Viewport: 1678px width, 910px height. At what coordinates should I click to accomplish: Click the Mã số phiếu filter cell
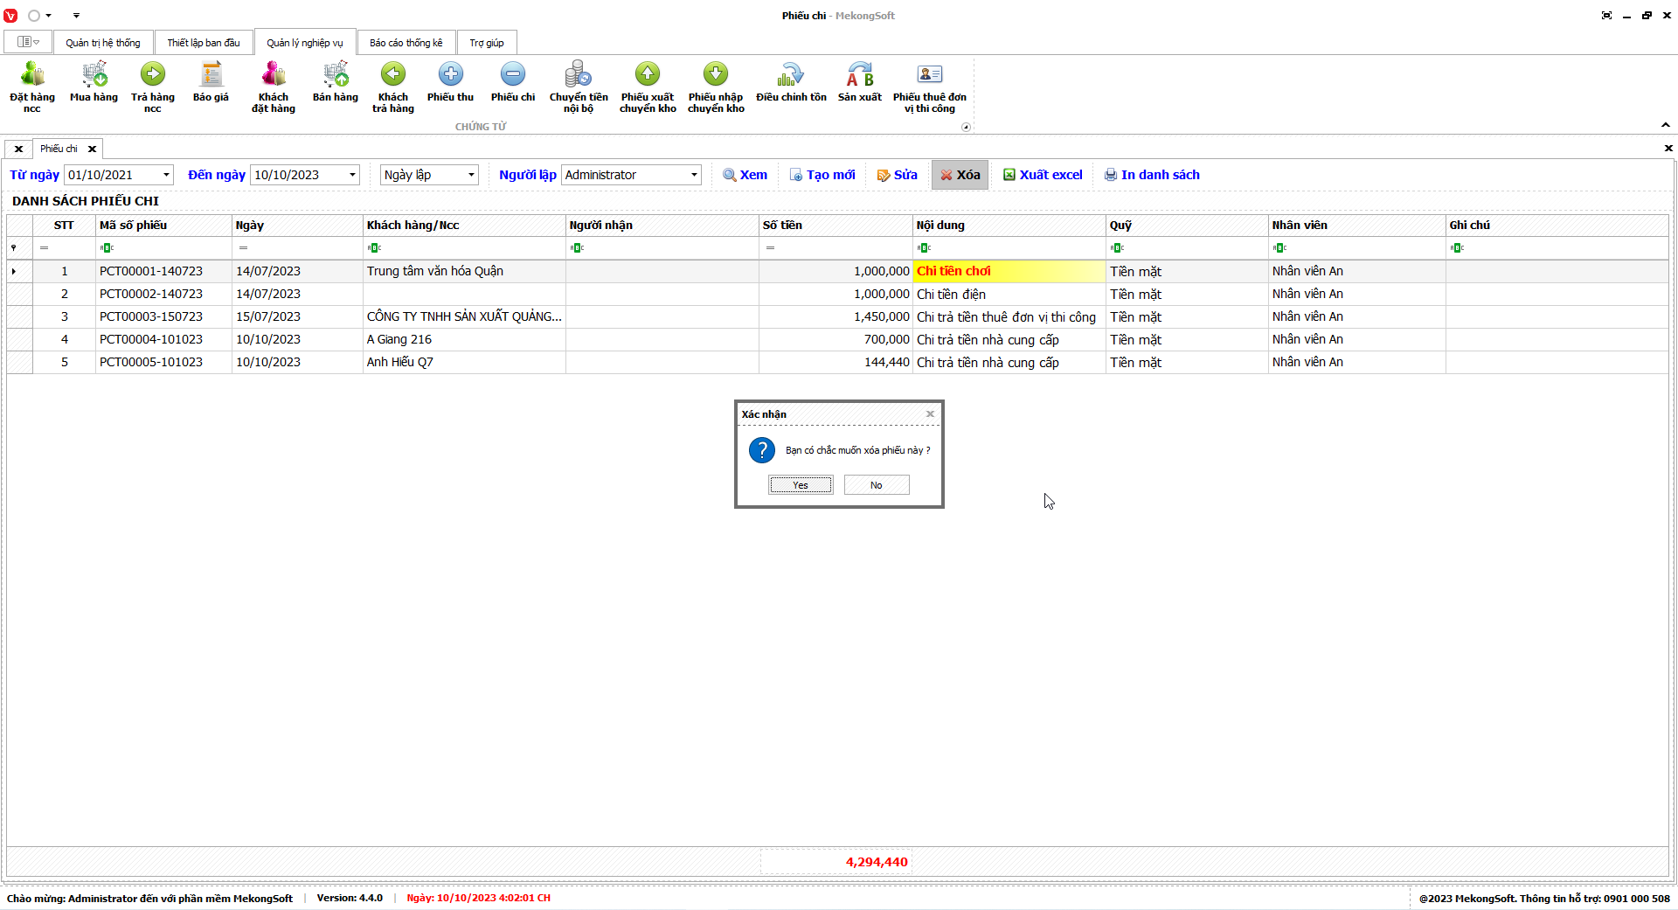pyautogui.click(x=163, y=248)
